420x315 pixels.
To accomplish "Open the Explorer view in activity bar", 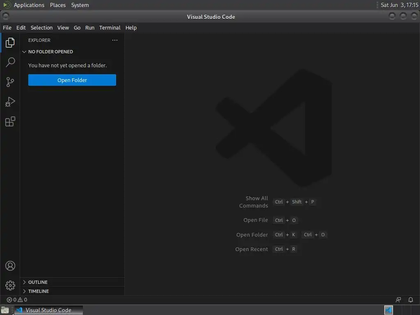I will coord(10,43).
